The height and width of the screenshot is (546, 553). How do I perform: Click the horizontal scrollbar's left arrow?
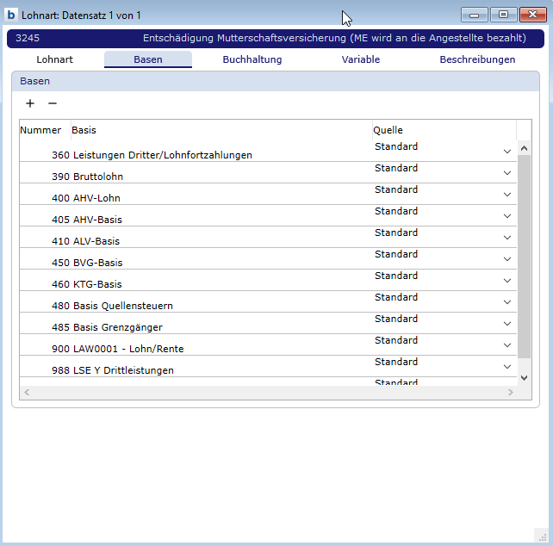27,392
